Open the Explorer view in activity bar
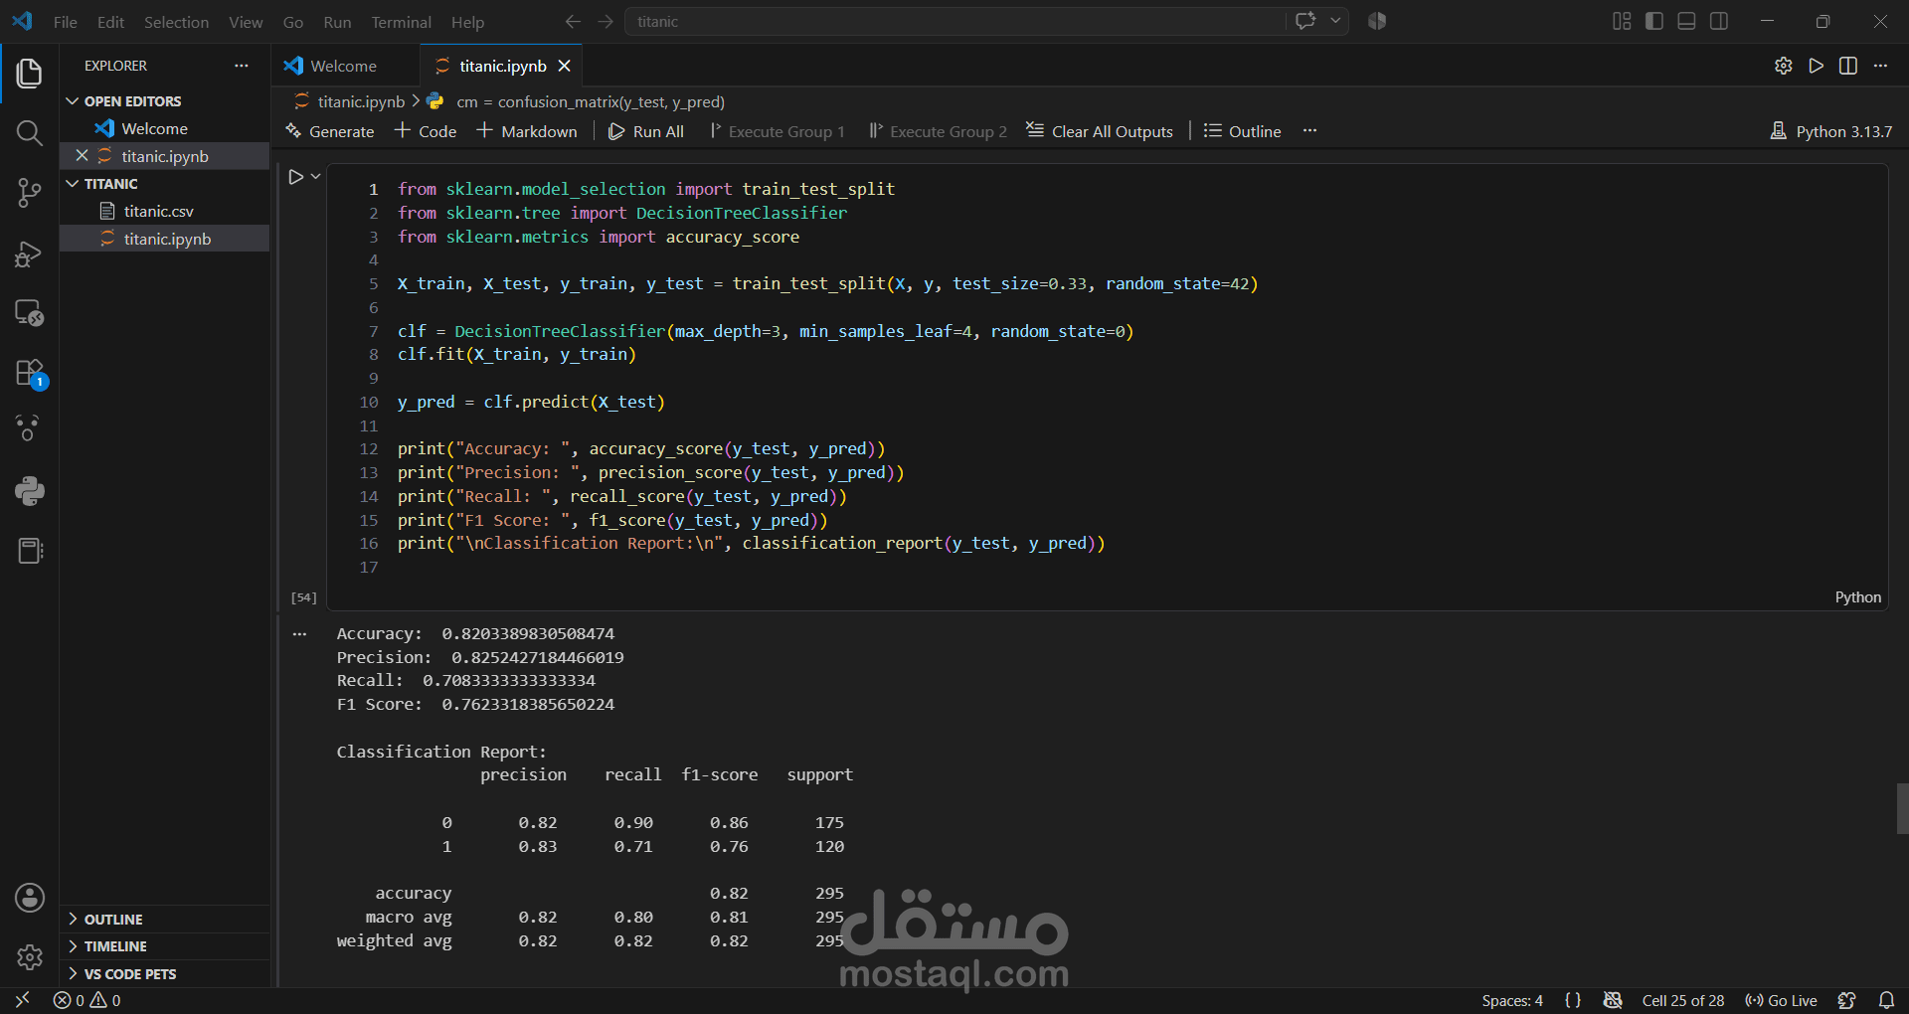 pos(30,74)
